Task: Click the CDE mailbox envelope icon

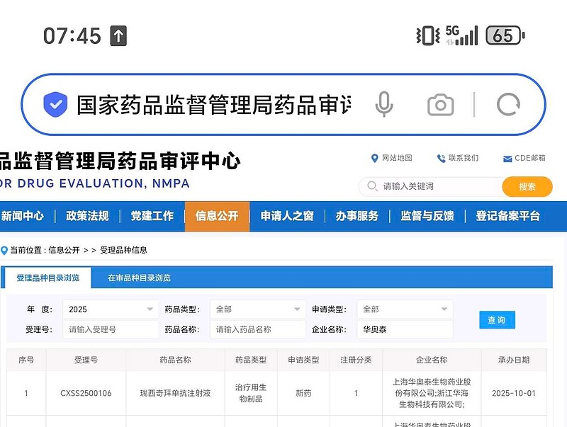Action: (x=507, y=159)
